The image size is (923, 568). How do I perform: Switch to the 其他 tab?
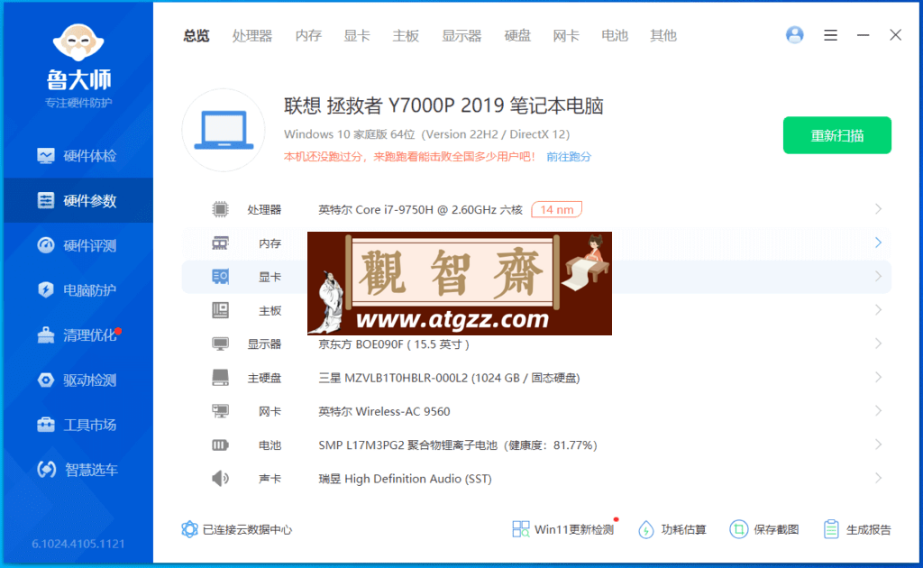tap(663, 36)
